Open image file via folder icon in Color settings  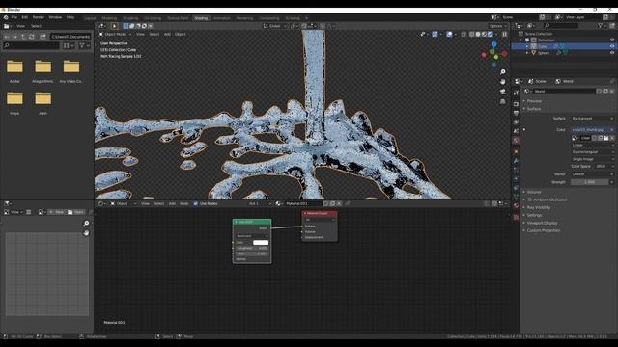point(606,138)
